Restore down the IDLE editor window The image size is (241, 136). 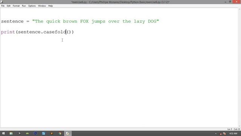coord(230,2)
